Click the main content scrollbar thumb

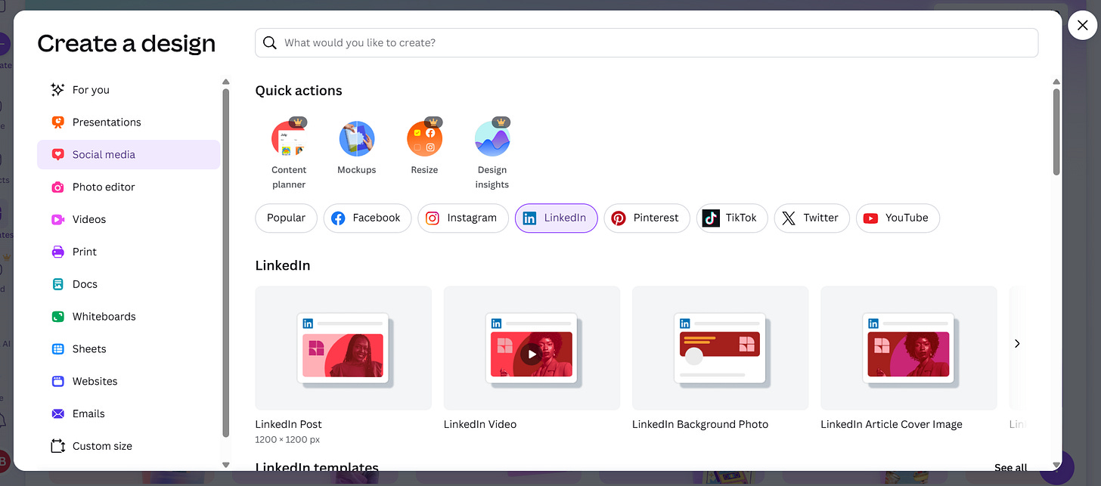point(1056,132)
